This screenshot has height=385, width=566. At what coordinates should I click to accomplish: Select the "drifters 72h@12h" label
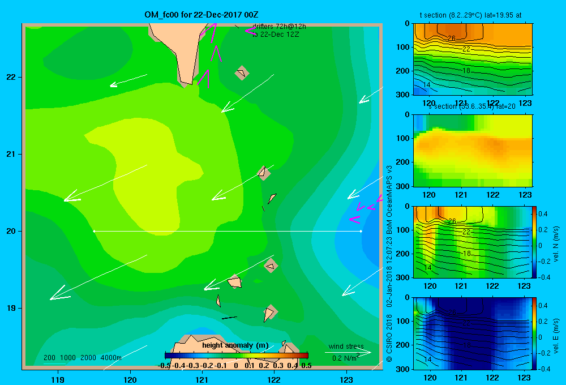[279, 27]
